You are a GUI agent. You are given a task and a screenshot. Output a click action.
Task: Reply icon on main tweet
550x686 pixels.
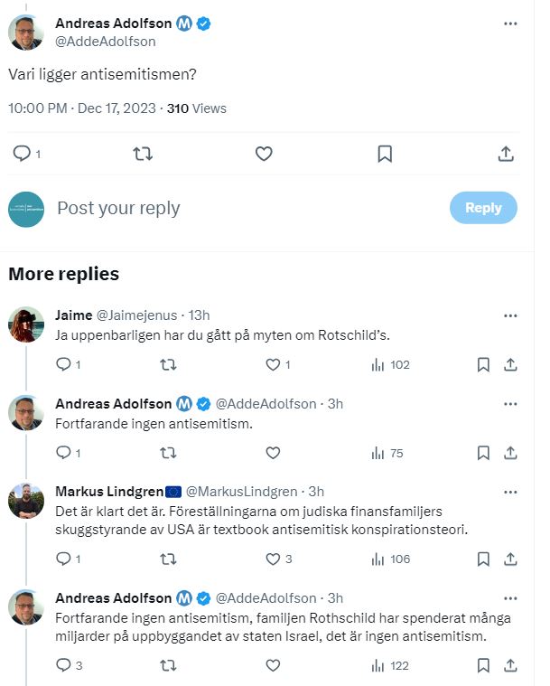(22, 154)
